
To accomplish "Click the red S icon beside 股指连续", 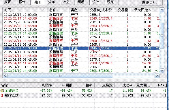I will (x=2, y=95).
